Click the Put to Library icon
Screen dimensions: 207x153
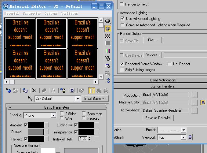coord(63,91)
